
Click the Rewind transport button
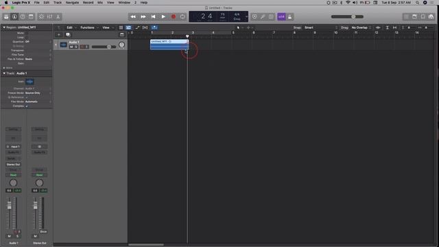[x=133, y=16]
